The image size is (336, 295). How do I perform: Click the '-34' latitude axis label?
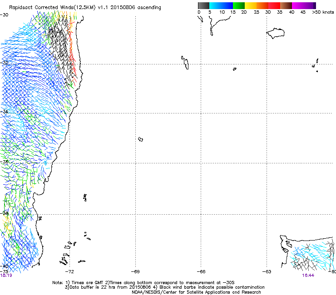4,112
